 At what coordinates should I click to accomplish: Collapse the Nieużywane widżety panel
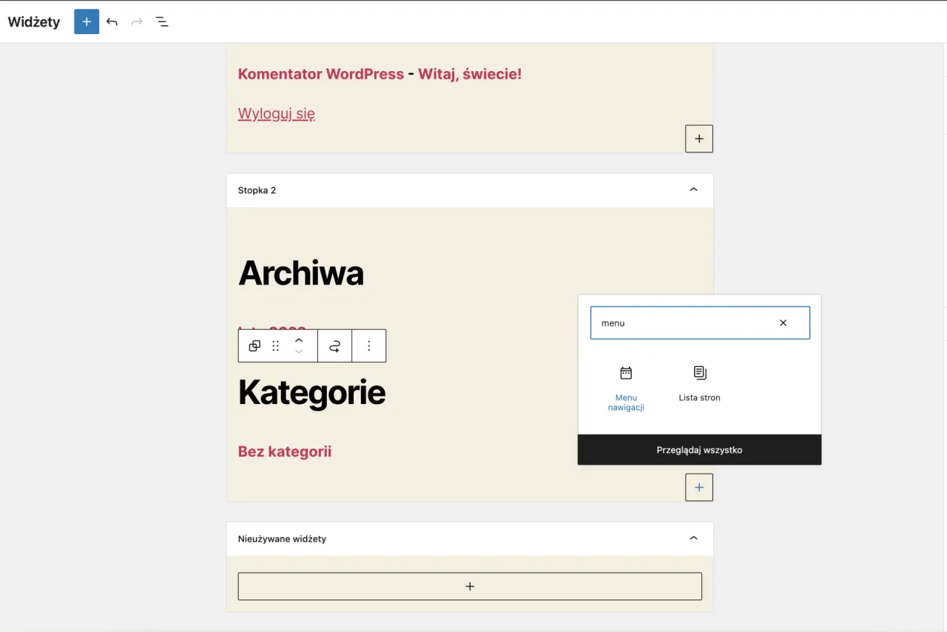(x=693, y=538)
